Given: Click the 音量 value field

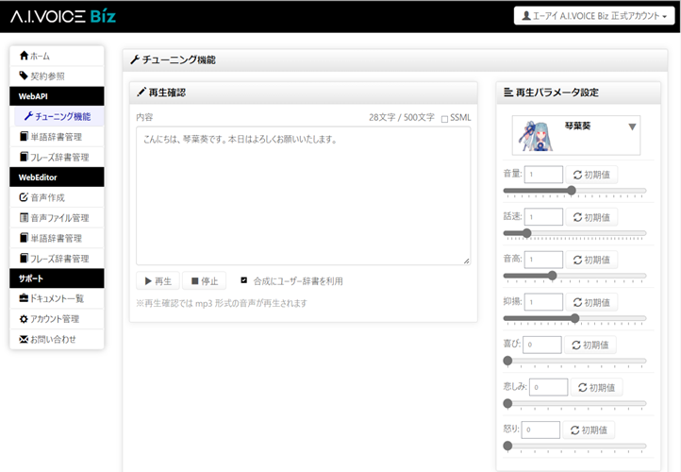Looking at the screenshot, I should [x=543, y=175].
